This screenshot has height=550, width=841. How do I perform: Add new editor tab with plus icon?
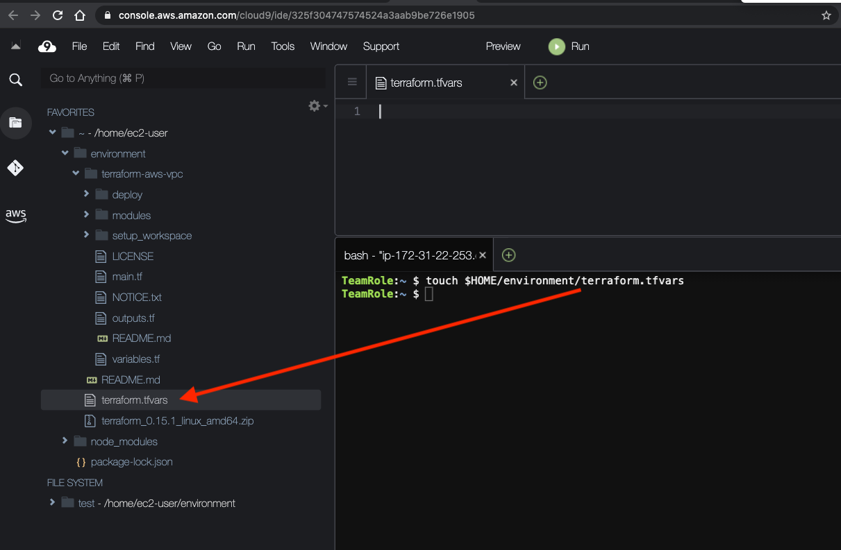(x=540, y=83)
